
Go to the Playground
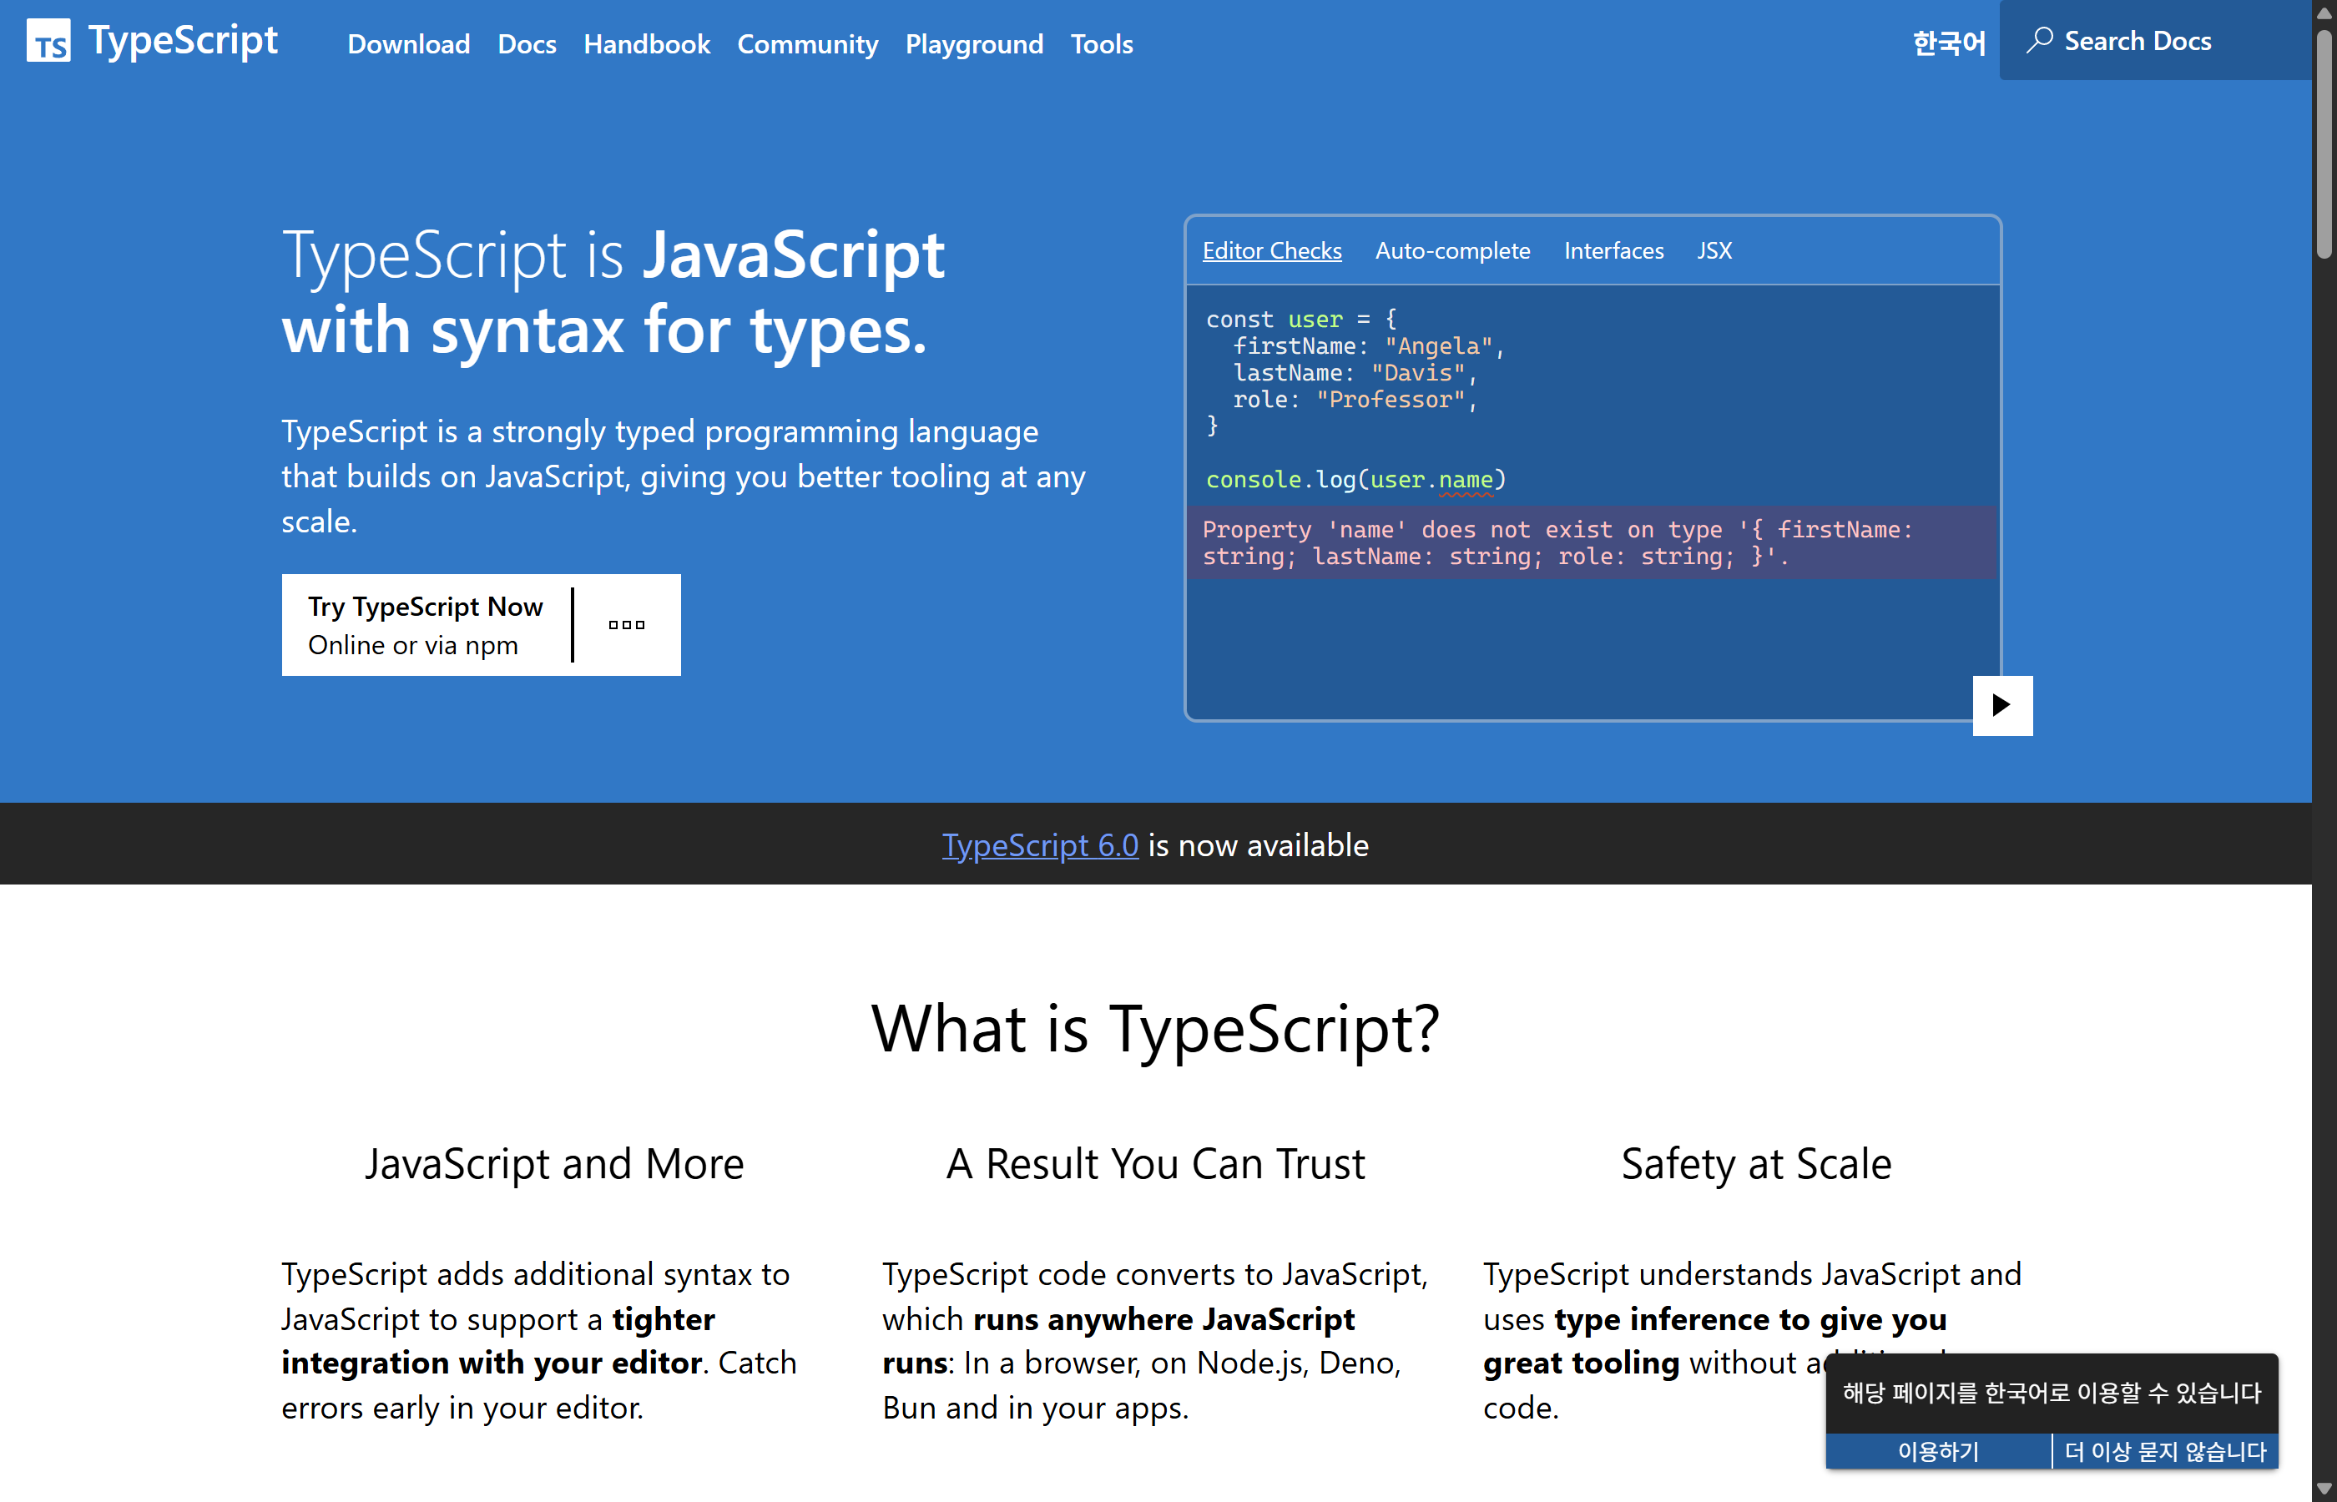click(973, 44)
